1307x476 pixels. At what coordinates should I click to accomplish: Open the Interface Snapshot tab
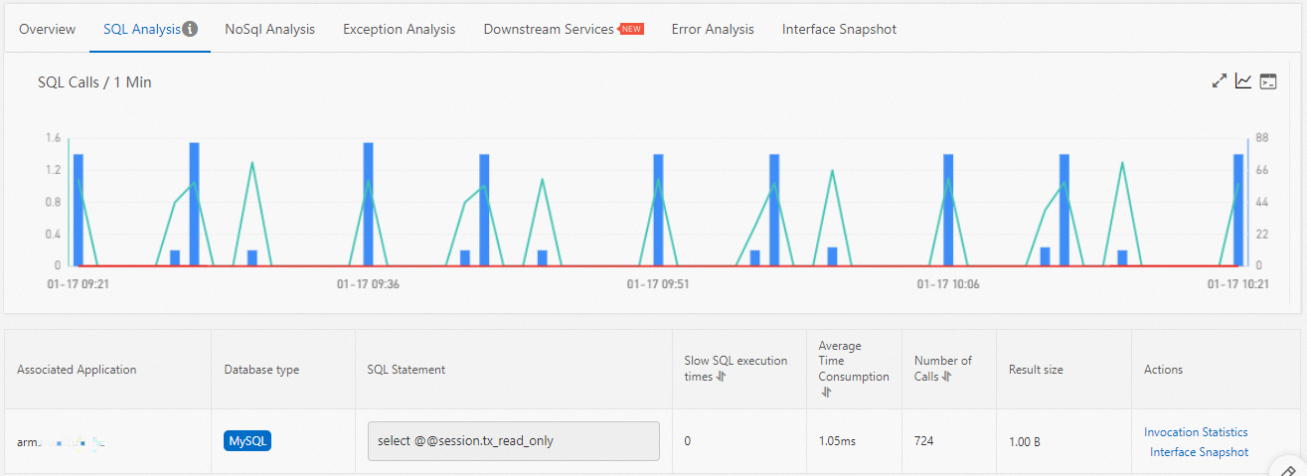pos(839,29)
